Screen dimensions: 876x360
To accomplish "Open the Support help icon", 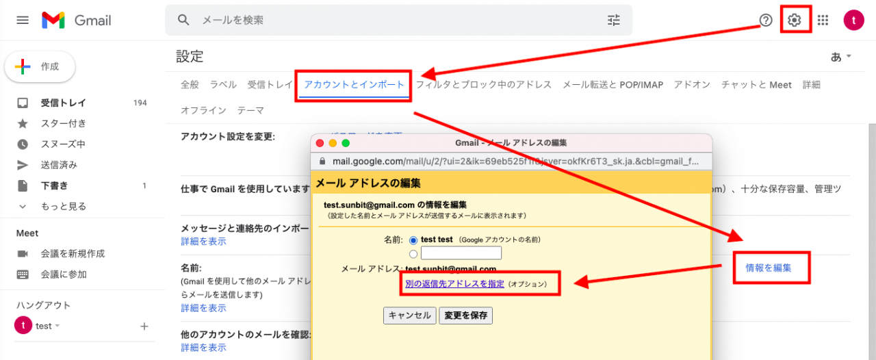I will click(x=766, y=20).
